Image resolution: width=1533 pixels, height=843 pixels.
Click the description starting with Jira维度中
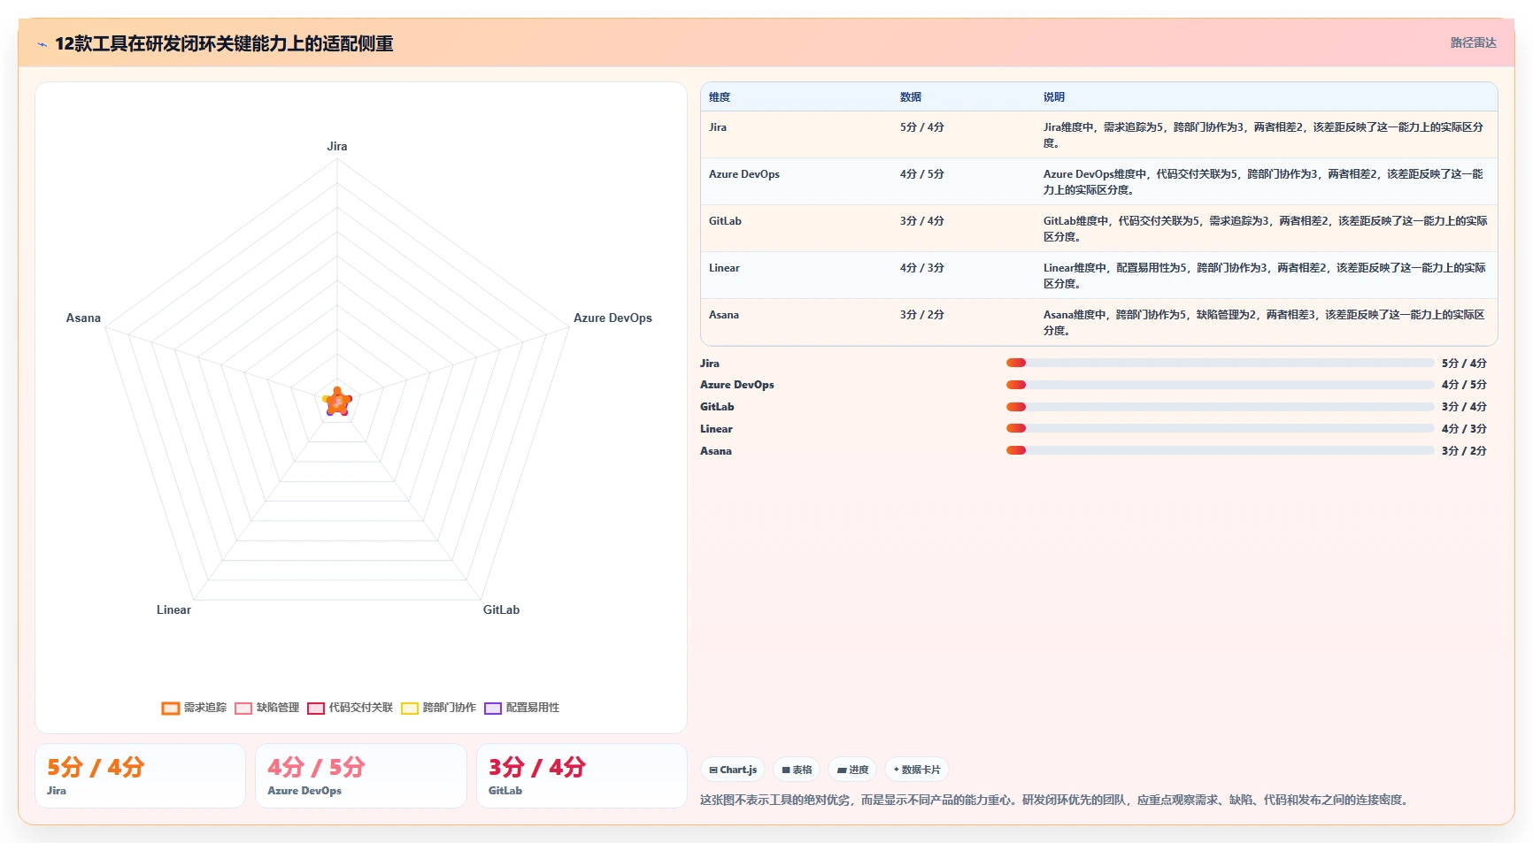coord(1264,135)
